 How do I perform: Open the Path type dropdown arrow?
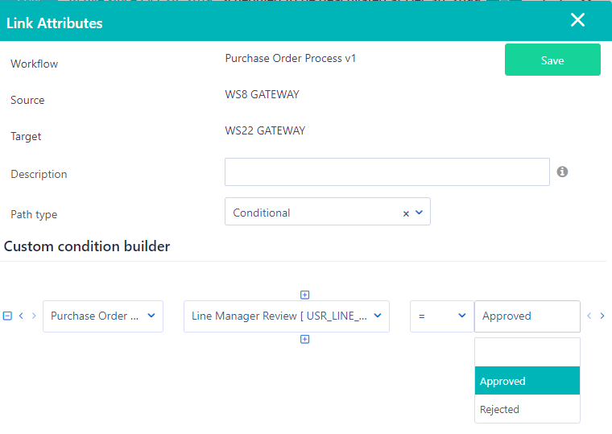420,213
